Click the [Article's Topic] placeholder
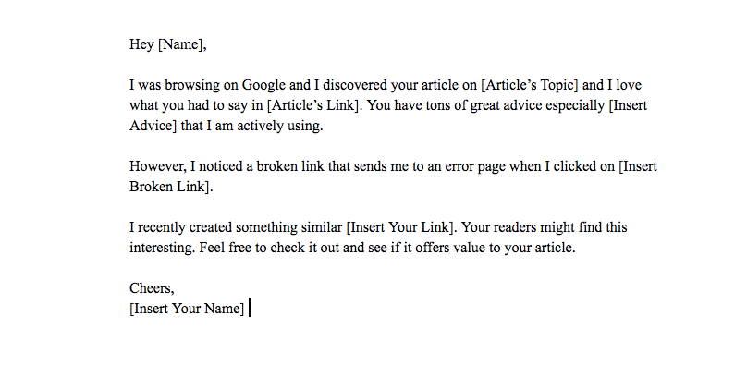The height and width of the screenshot is (377, 747). point(530,85)
